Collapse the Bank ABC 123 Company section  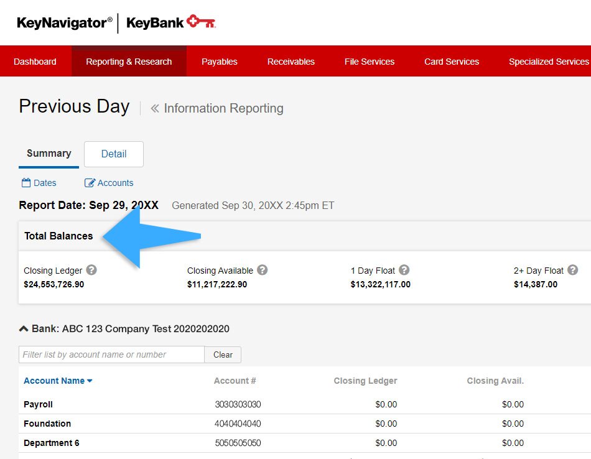(24, 328)
